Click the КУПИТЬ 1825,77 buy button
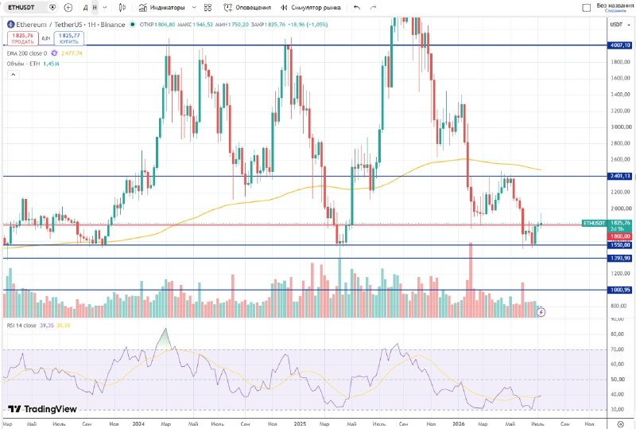The width and height of the screenshot is (636, 429). click(x=69, y=38)
